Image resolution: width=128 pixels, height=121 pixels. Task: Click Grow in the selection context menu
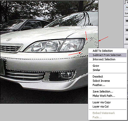pos(108,66)
